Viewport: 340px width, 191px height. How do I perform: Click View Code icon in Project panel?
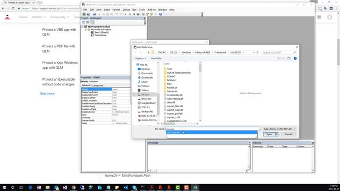pos(83,22)
